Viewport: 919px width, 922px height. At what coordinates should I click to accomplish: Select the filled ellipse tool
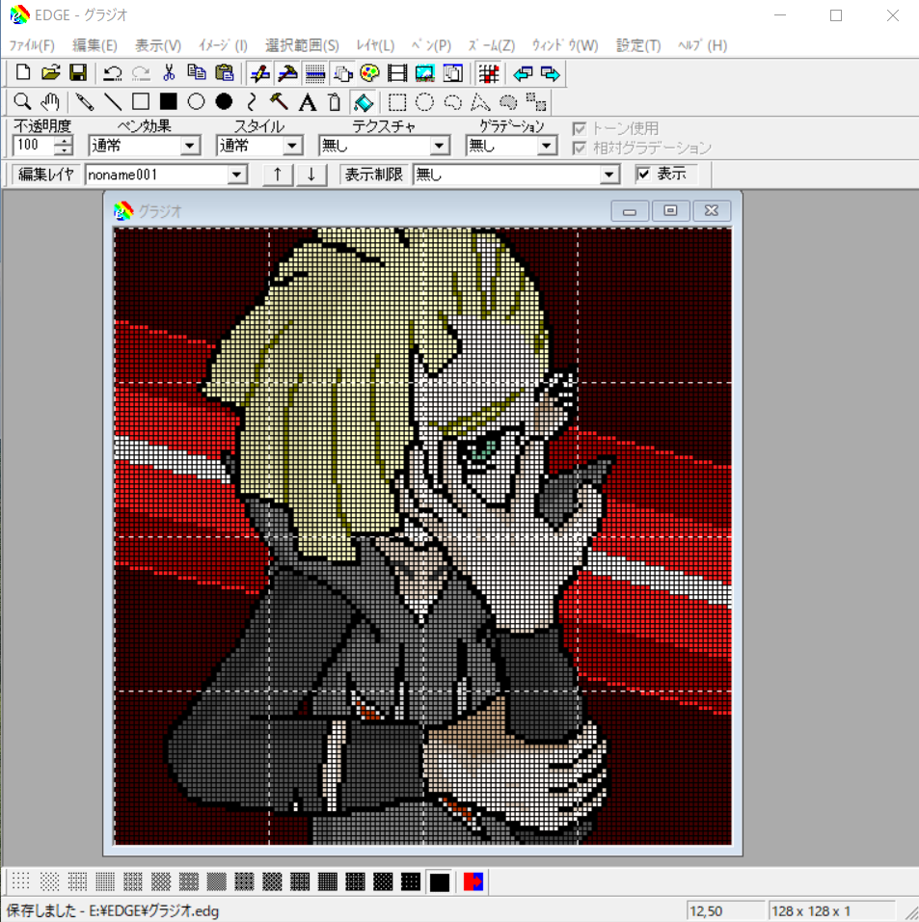click(224, 102)
